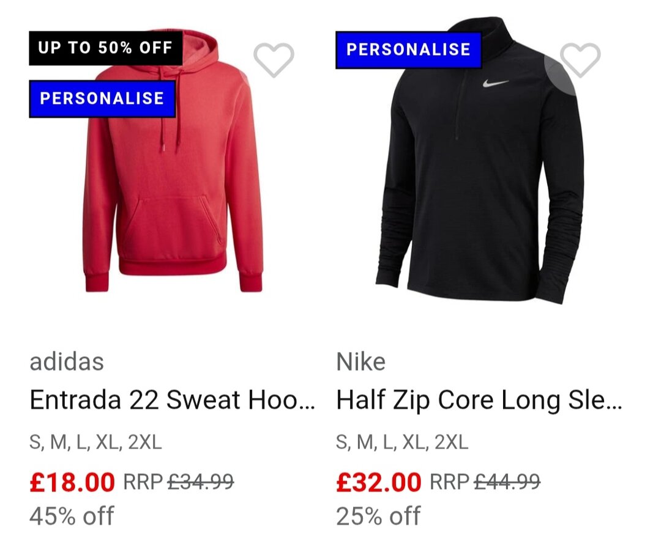Favourite the Nike Half Zip top heart
This screenshot has width=653, height=550.
580,60
